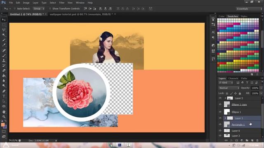Switch to Styles panel tab
This screenshot has height=148, width=264.
(x=244, y=16)
